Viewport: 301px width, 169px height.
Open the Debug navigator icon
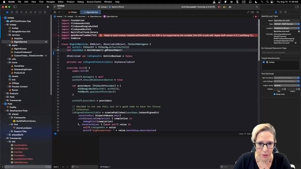point(35,12)
